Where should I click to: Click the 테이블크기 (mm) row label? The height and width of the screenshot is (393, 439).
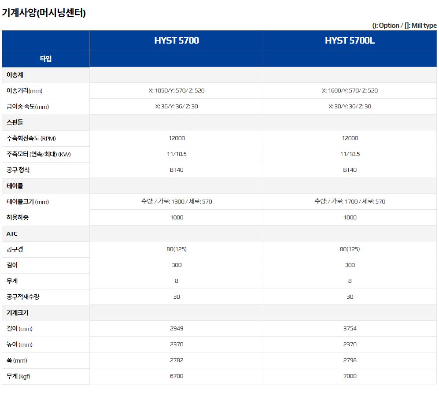tap(28, 202)
